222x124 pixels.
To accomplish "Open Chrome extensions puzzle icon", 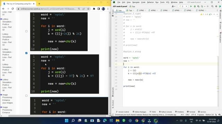I will click(94, 9).
